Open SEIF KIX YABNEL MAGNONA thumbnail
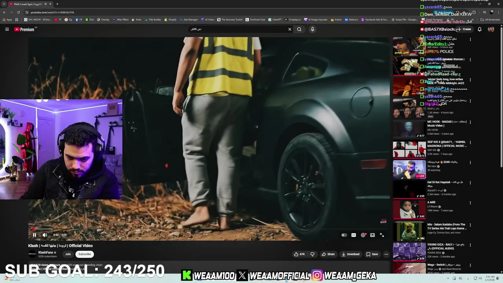The height and width of the screenshot is (283, 503). tap(409, 149)
